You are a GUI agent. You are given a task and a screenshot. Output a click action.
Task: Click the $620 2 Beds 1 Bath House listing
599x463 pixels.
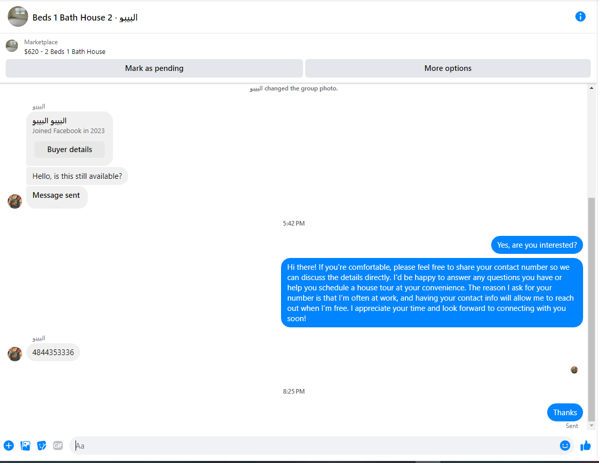[x=65, y=51]
